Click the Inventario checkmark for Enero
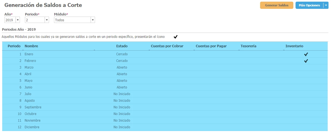This screenshot has height=136, width=331. pyautogui.click(x=306, y=54)
